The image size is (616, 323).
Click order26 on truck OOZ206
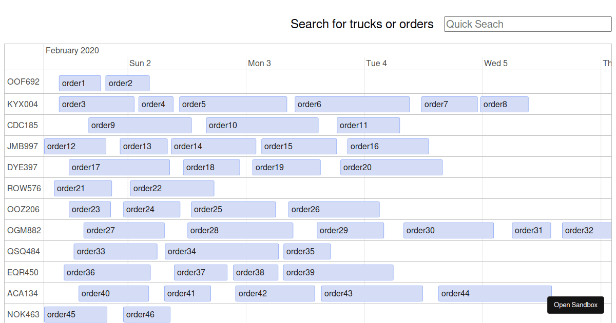(x=334, y=209)
